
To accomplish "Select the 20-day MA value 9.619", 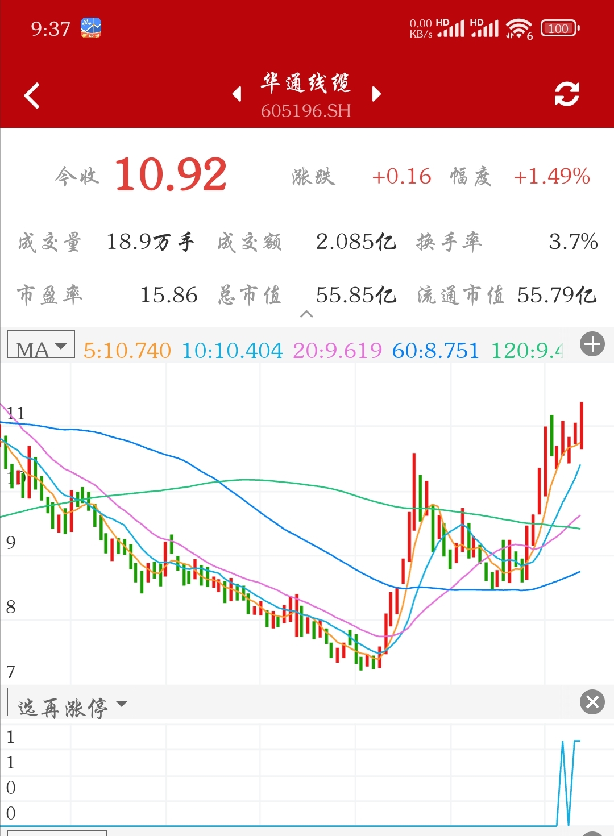I will (337, 351).
